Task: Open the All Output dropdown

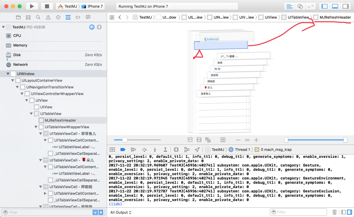Action: (x=121, y=212)
